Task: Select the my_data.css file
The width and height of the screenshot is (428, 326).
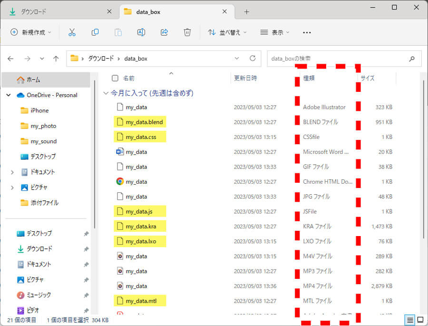Action: click(140, 137)
